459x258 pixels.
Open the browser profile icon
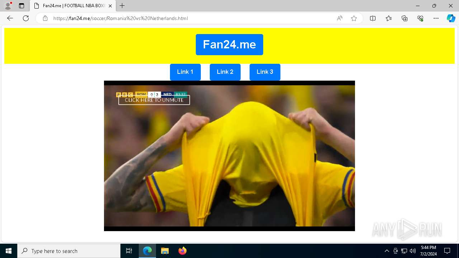(8, 6)
